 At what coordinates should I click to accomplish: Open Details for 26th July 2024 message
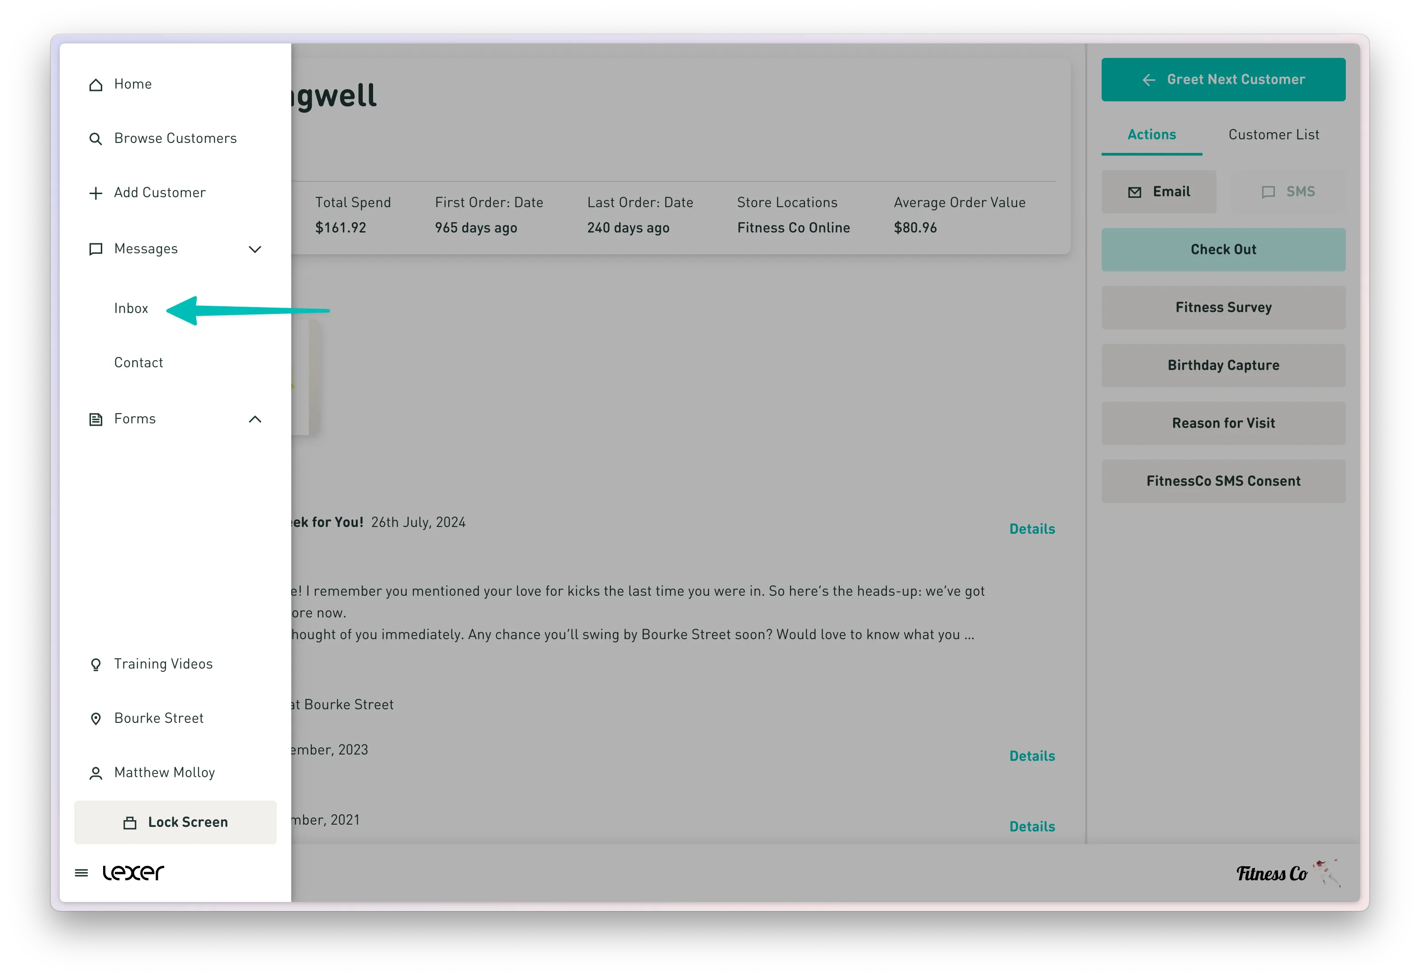tap(1032, 529)
